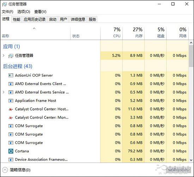
Task: Switch to the 详细信息 tab
Action: (x=78, y=19)
